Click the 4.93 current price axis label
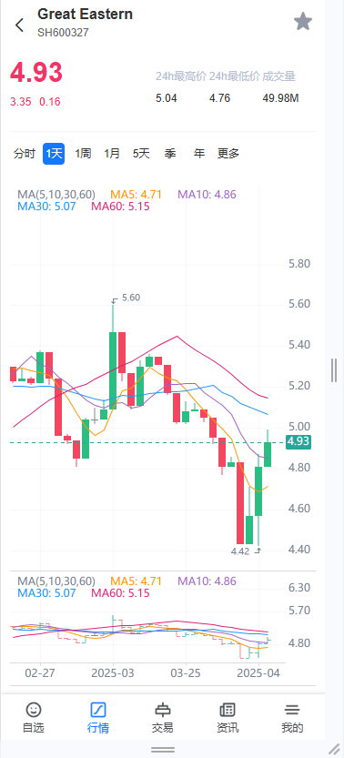 (x=298, y=442)
